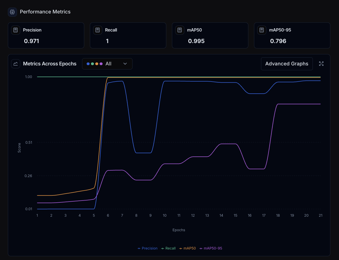Click the chart icon beside Metrics Across Epochs
Screen dimensions: 339x260
point(15,64)
